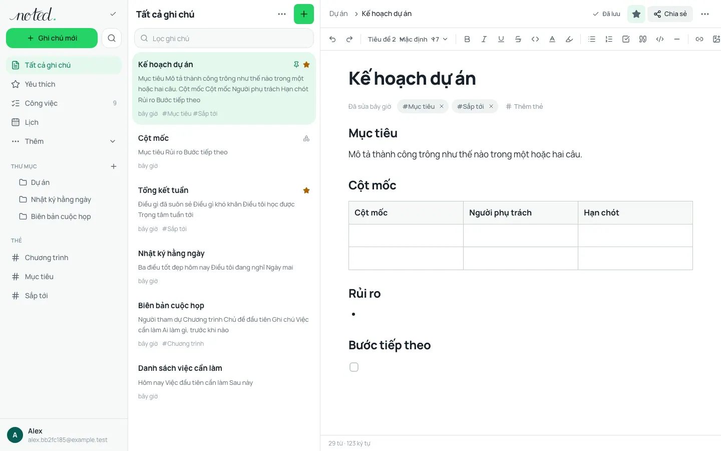Apply strikethrough formatting
721x451 pixels.
[518, 39]
